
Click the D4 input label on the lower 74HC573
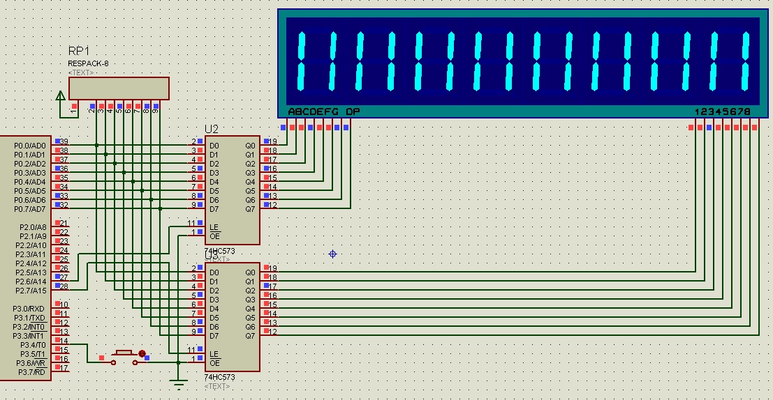214,309
